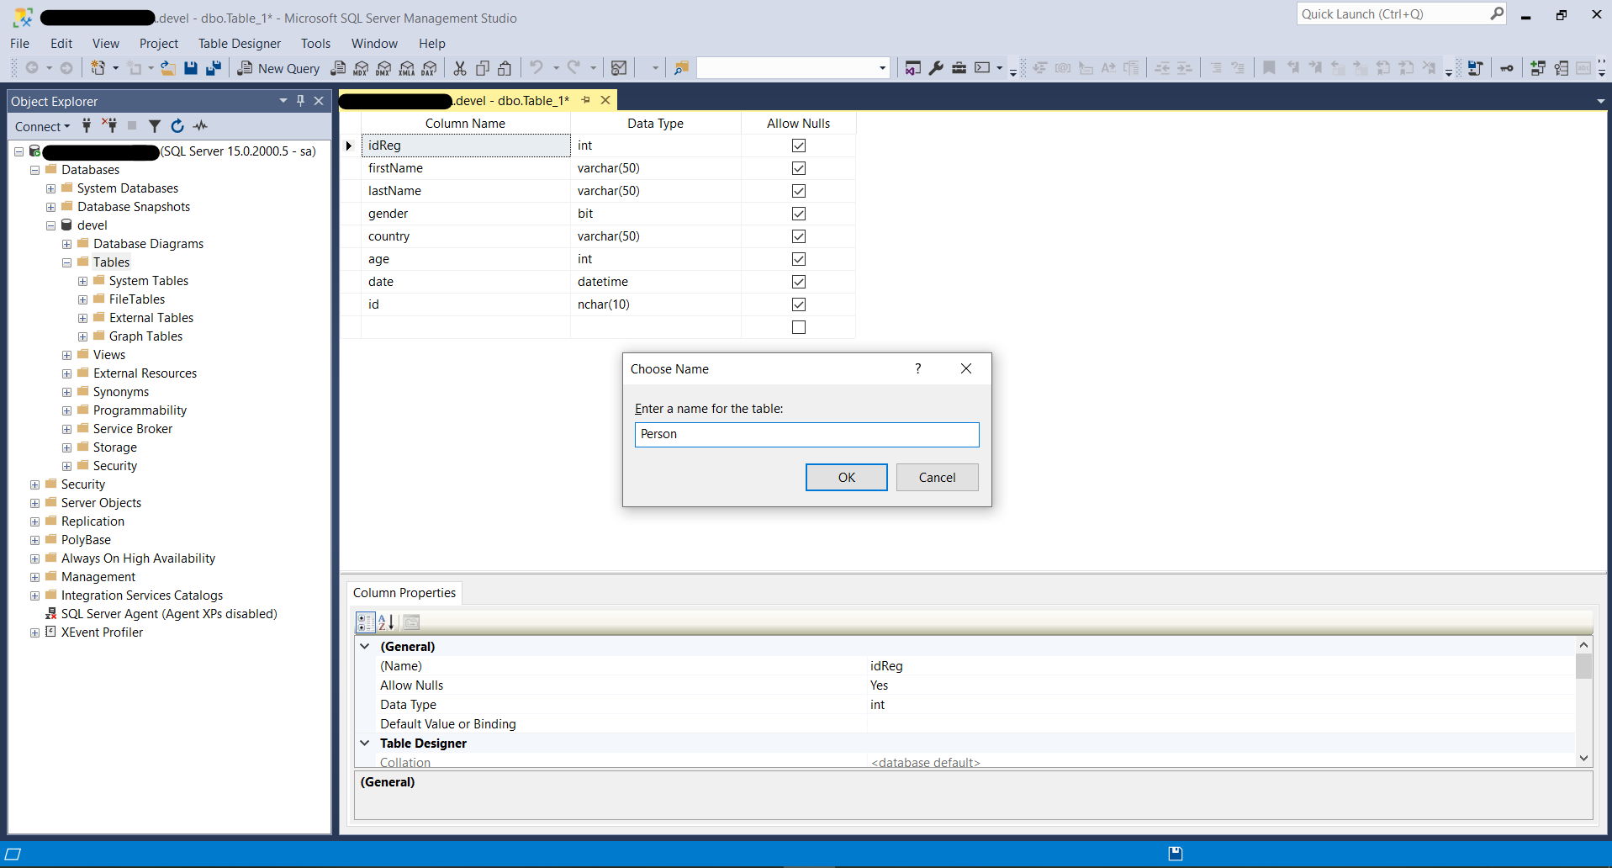Open the Tools menu
The height and width of the screenshot is (868, 1612).
(315, 44)
